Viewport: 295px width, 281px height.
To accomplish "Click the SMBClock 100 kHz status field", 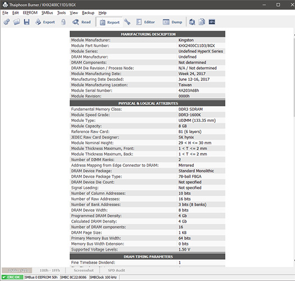I will pos(103,277).
